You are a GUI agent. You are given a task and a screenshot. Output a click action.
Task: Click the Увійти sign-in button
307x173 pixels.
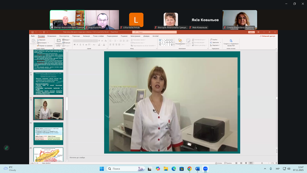(252, 32)
